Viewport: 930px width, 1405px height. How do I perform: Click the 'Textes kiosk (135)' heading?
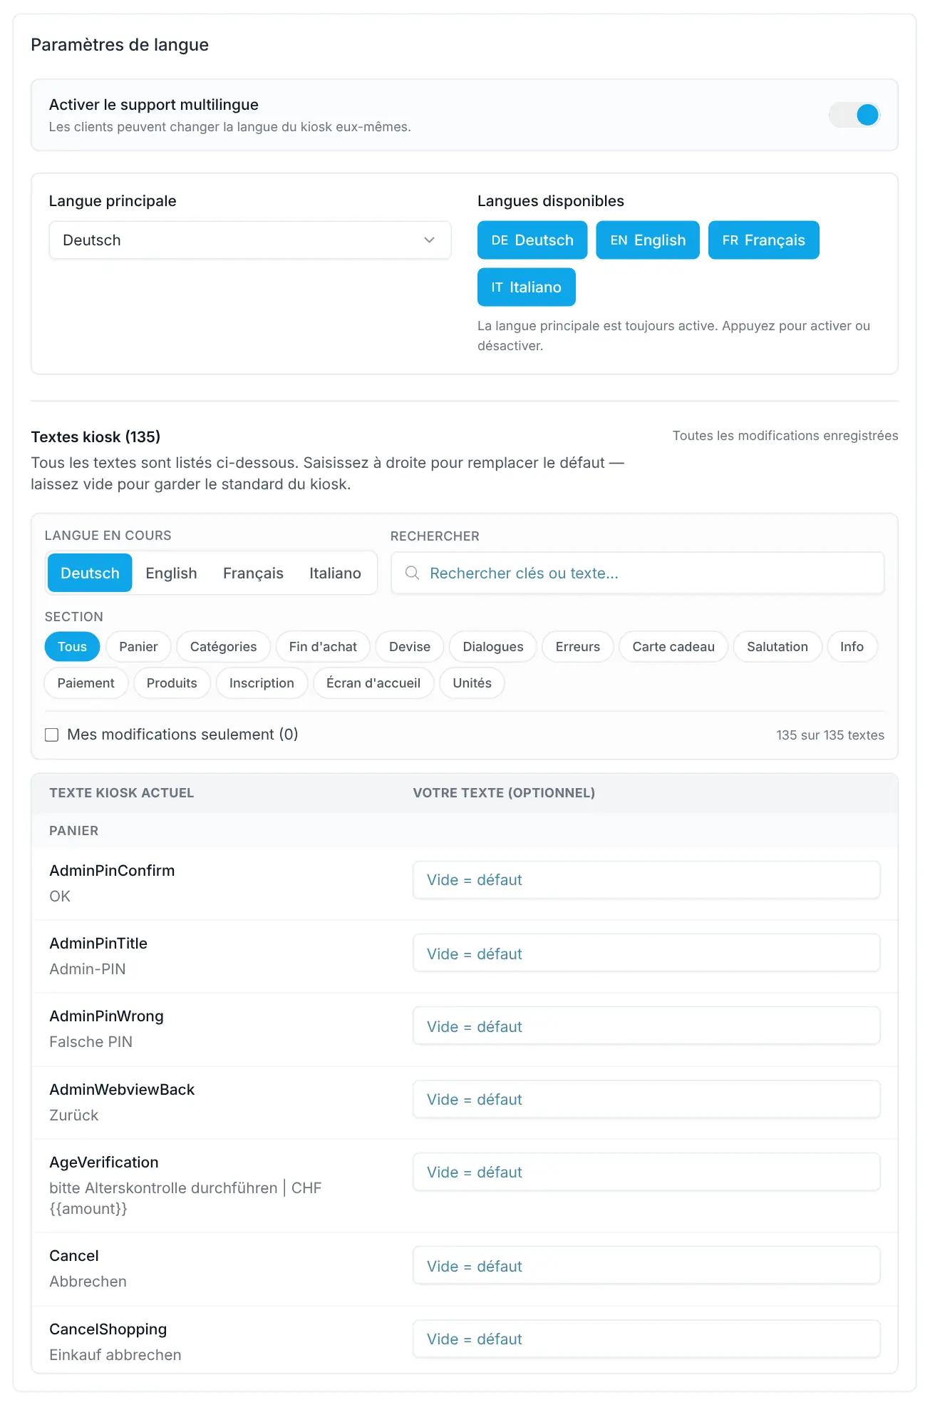95,436
